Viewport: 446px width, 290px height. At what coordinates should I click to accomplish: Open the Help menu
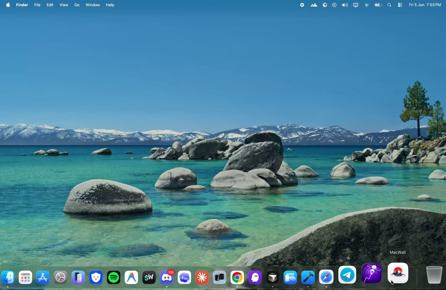click(x=110, y=5)
